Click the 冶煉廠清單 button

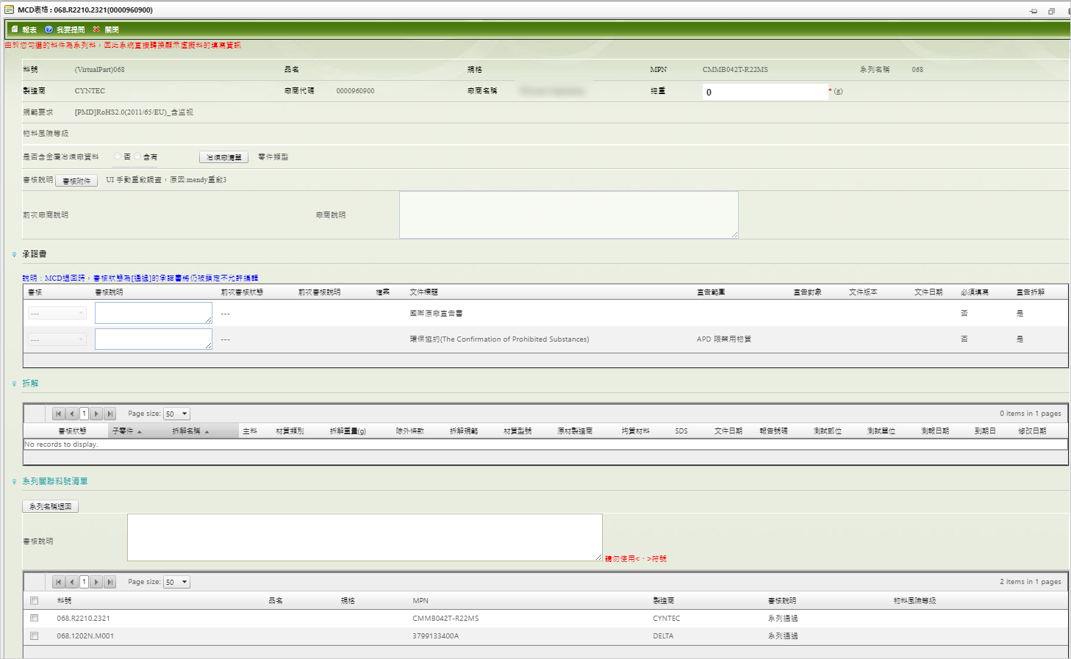click(x=223, y=157)
